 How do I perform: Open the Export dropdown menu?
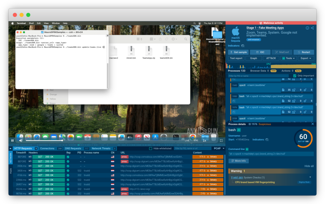coord(306,58)
